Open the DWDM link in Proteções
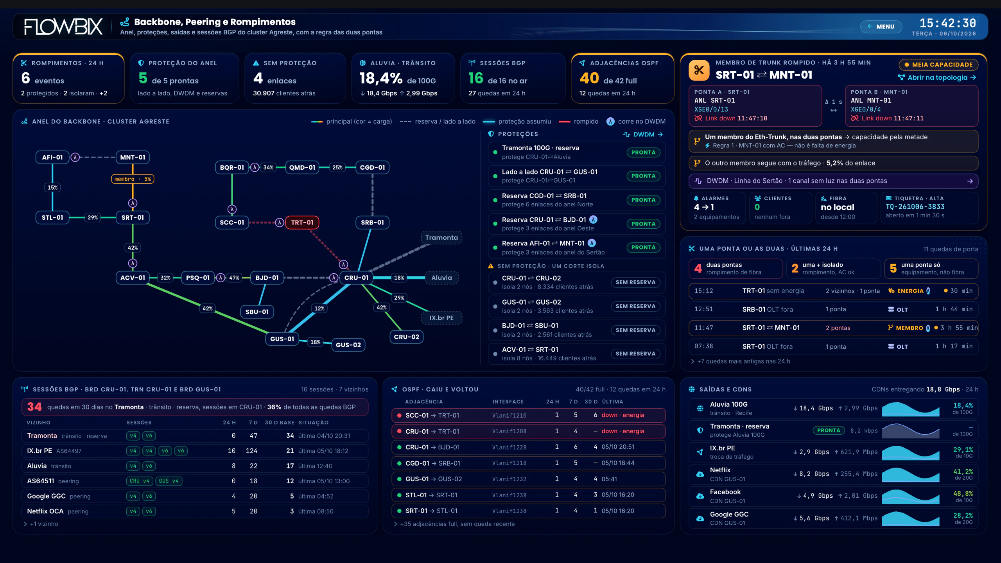 coord(643,134)
